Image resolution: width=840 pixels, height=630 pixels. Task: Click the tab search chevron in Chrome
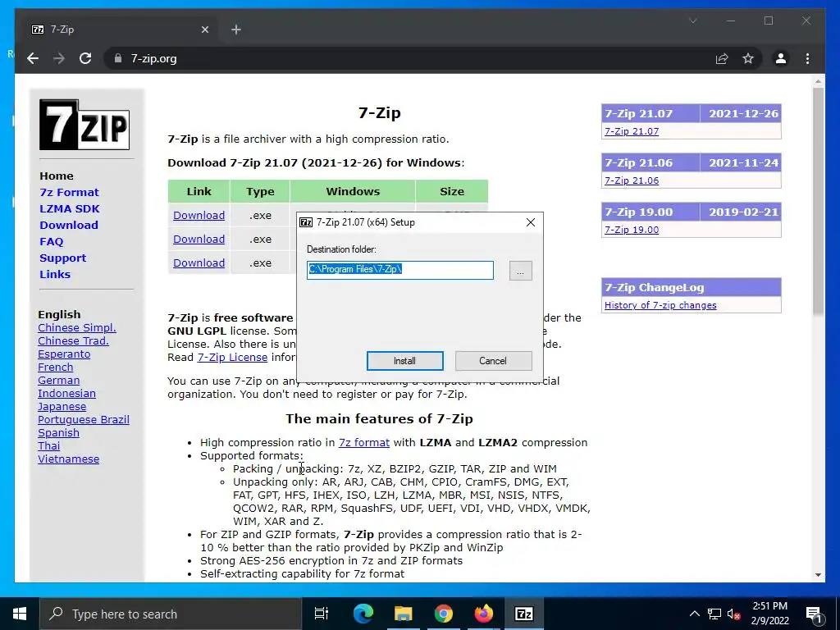tap(692, 21)
